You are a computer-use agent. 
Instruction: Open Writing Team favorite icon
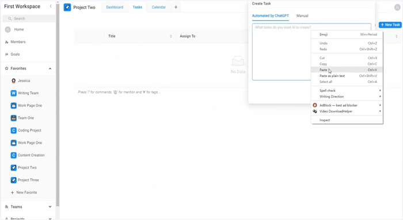pyautogui.click(x=14, y=93)
